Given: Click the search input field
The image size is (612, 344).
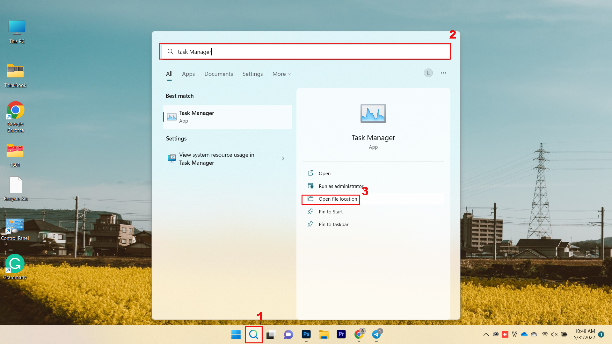Looking at the screenshot, I should [x=306, y=52].
